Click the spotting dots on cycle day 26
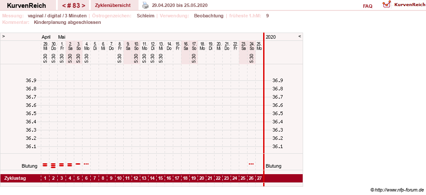Screen dimensions: 426x195 tap(251, 164)
